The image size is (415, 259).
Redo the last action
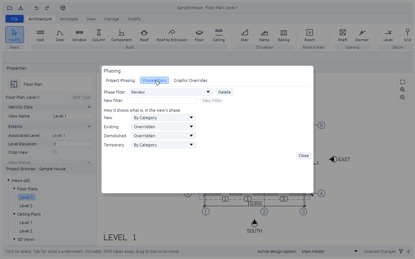pyautogui.click(x=47, y=8)
